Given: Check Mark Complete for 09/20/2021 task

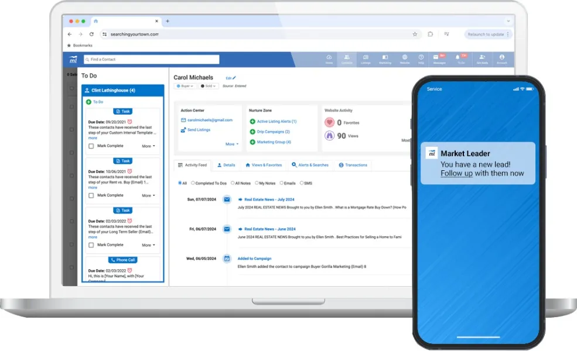Looking at the screenshot, I should click(91, 146).
